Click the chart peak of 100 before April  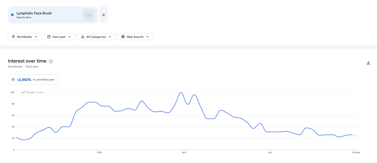(x=181, y=93)
